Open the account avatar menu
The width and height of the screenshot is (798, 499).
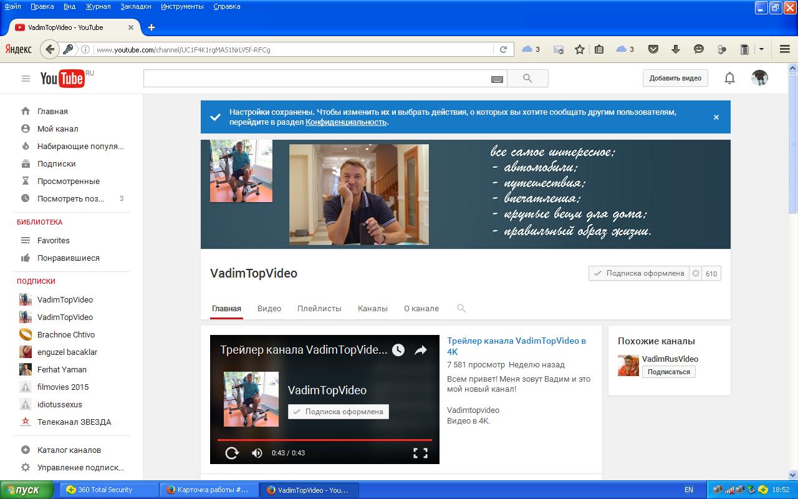759,78
